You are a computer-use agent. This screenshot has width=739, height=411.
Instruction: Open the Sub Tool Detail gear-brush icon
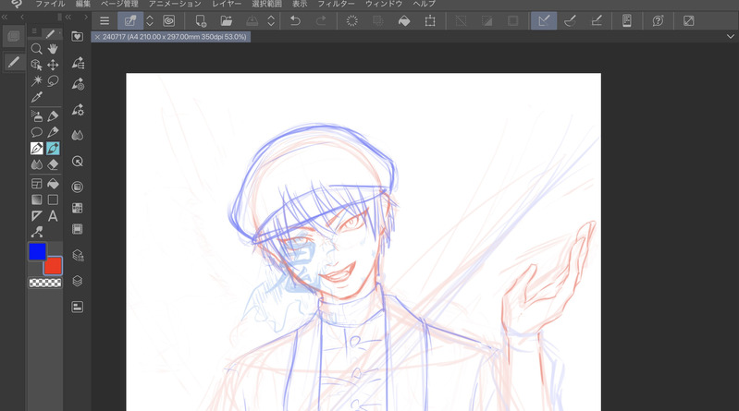point(78,110)
